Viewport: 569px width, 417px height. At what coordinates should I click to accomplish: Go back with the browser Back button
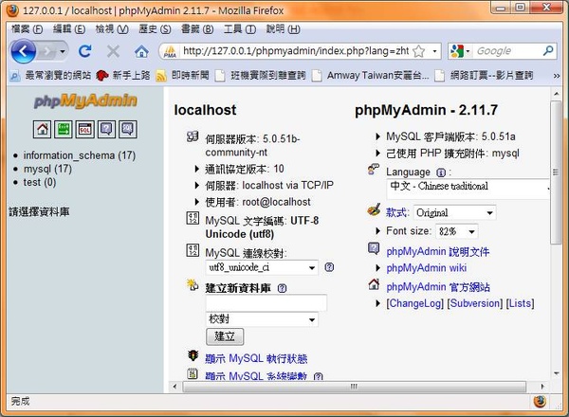(24, 51)
